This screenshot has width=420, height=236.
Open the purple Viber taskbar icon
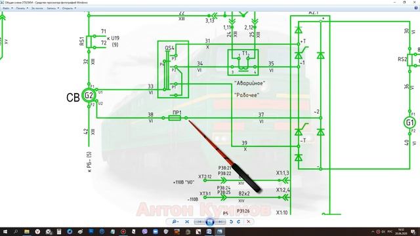pyautogui.click(x=144, y=231)
